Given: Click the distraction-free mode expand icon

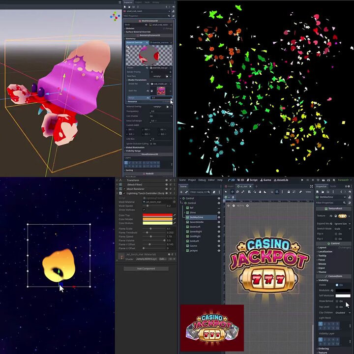Looking at the screenshot, I should pyautogui.click(x=311, y=186).
